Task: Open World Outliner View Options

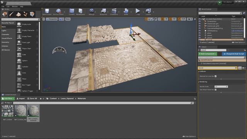Action: (x=239, y=42)
